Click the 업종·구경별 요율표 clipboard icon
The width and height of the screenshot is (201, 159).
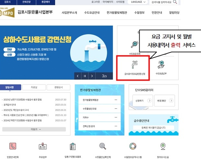73,146
